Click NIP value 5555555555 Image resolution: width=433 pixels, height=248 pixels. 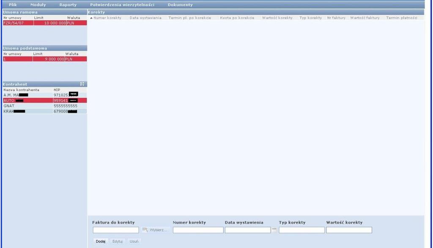pyautogui.click(x=66, y=106)
